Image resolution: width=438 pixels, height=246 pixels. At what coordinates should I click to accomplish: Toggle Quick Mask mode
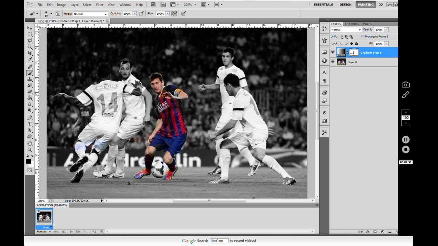(30, 170)
